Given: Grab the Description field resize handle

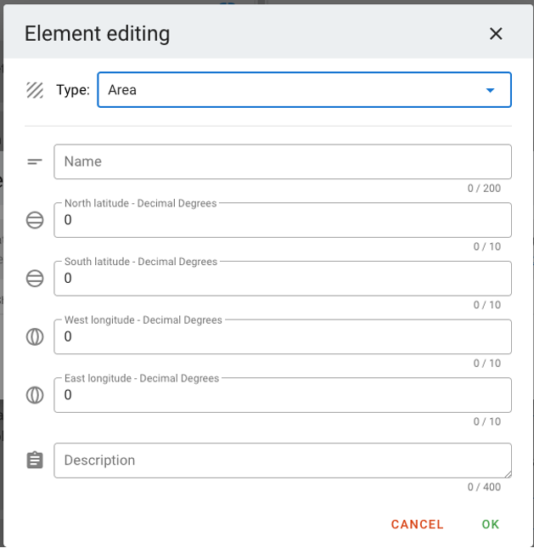Looking at the screenshot, I should [509, 474].
